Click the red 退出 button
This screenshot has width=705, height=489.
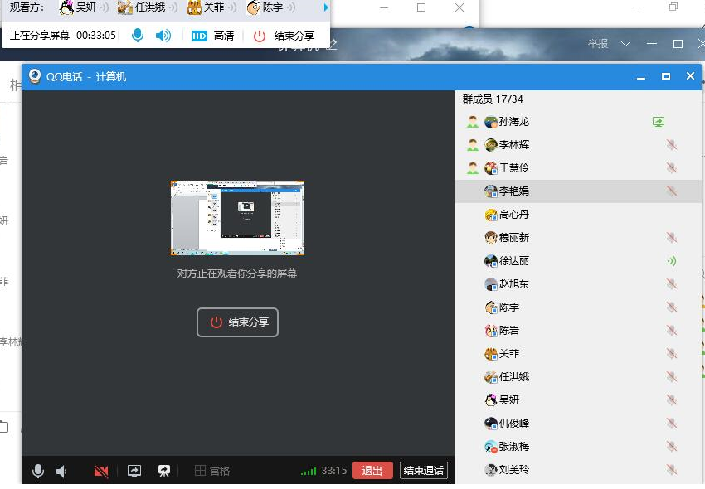[372, 471]
